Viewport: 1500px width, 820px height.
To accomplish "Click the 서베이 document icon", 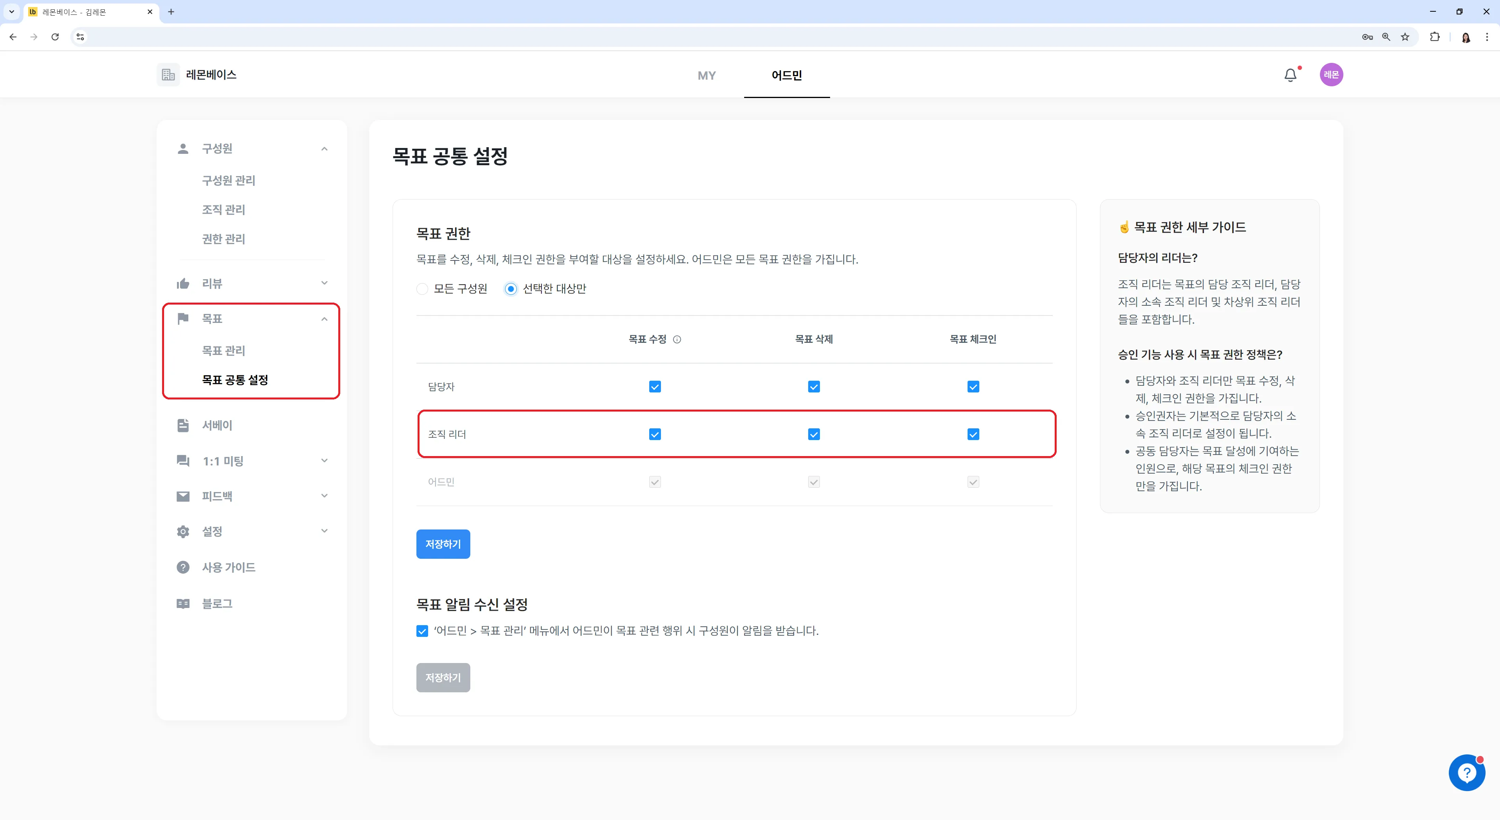I will (183, 425).
